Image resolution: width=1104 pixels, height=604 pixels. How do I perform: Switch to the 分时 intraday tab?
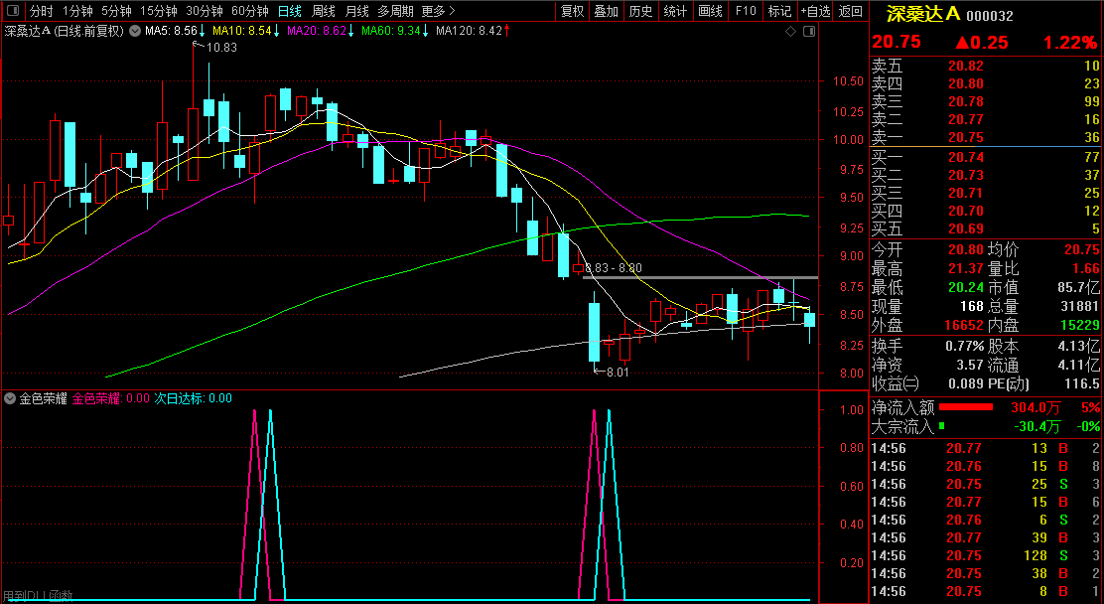(x=41, y=12)
